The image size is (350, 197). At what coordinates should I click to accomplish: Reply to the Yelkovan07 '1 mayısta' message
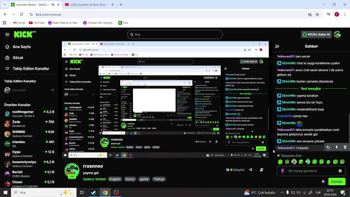click(328, 147)
